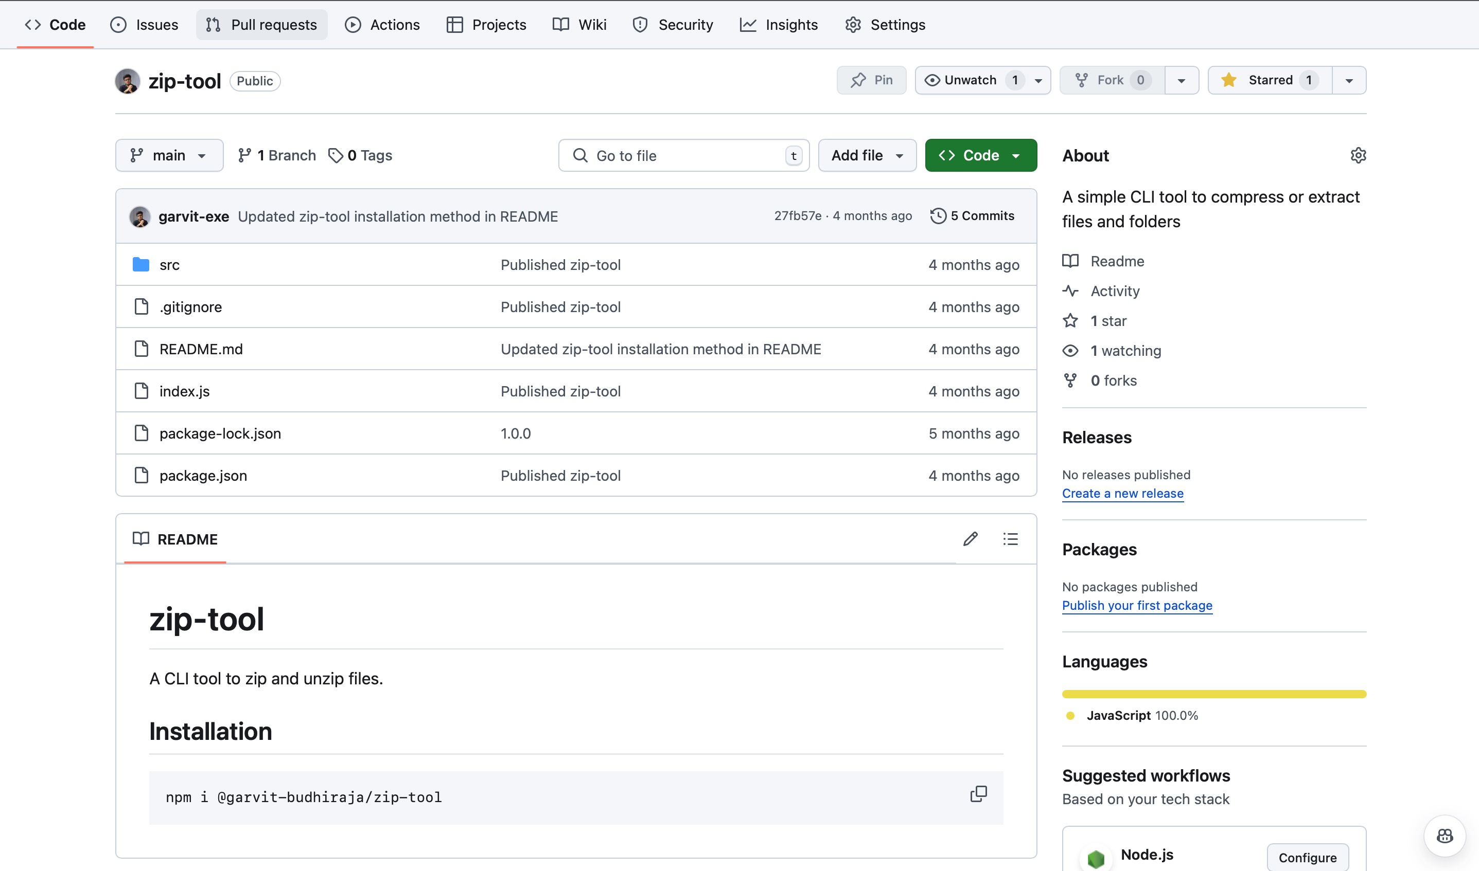This screenshot has height=871, width=1479.
Task: Open the src folder
Action: coord(169,265)
